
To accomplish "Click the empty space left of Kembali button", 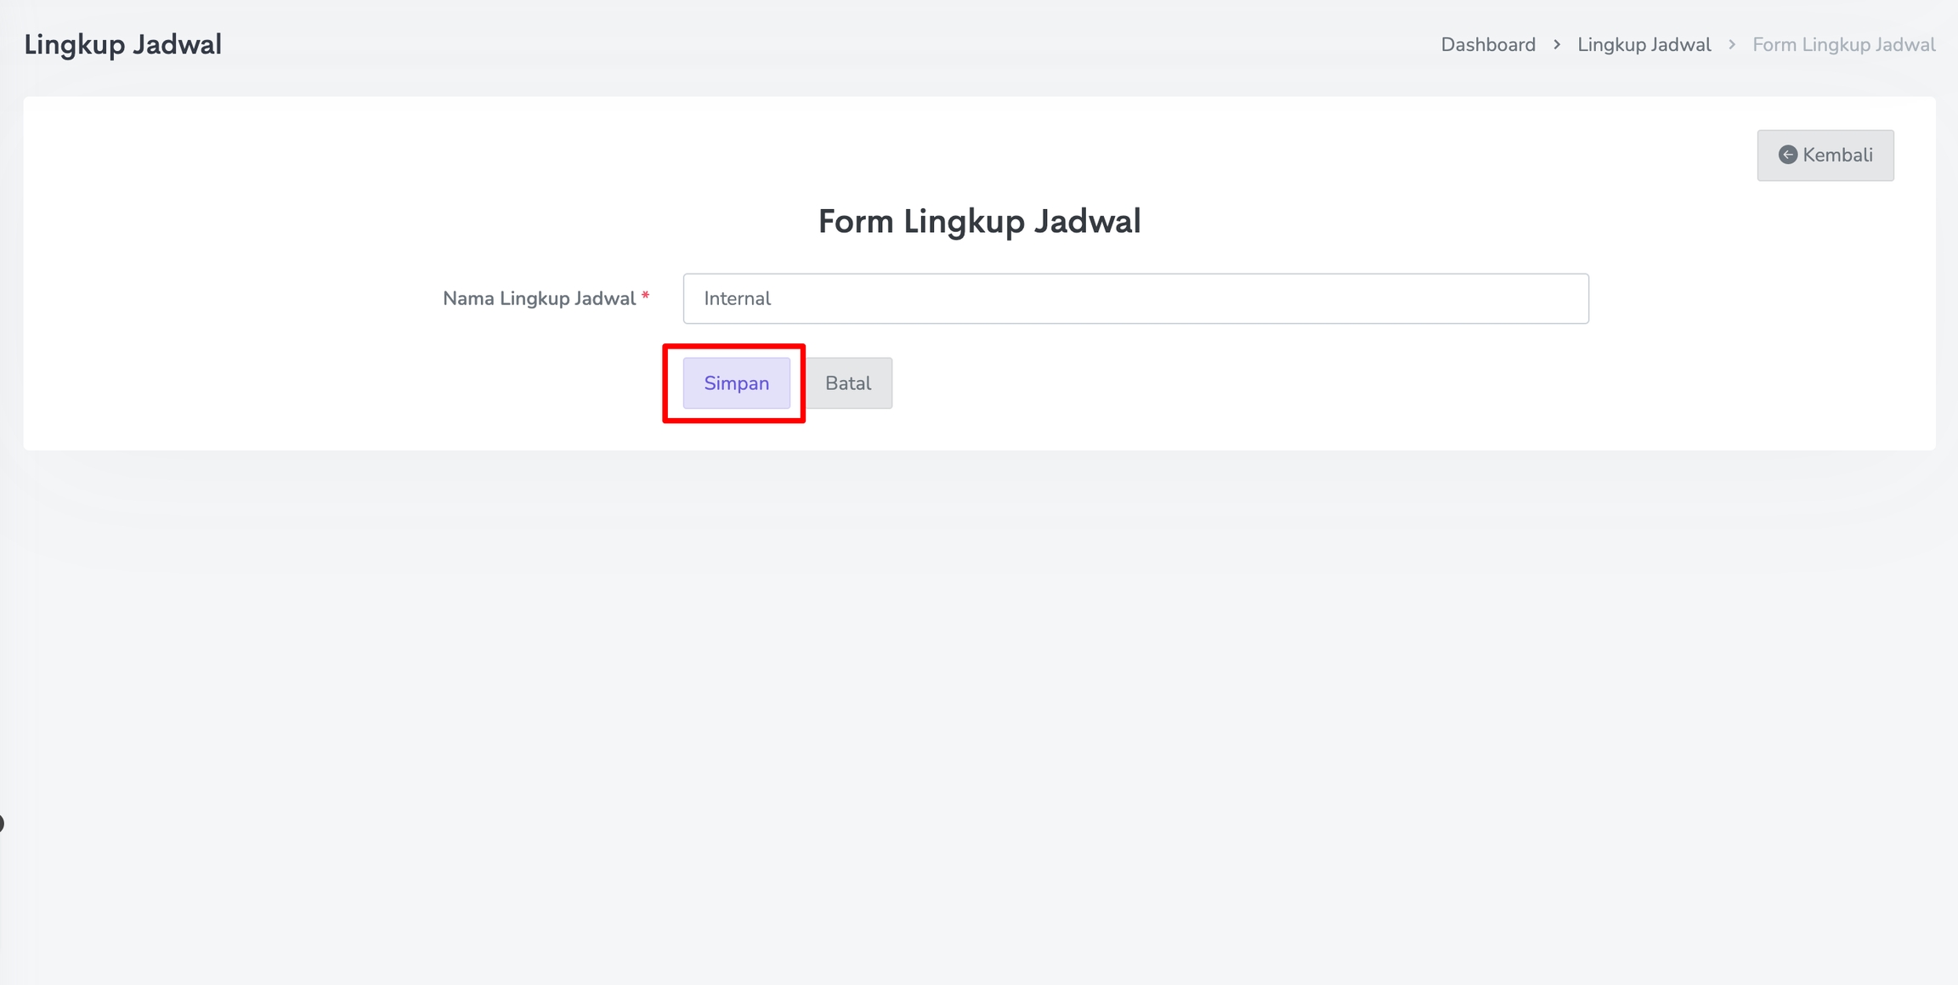I will (x=1445, y=155).
